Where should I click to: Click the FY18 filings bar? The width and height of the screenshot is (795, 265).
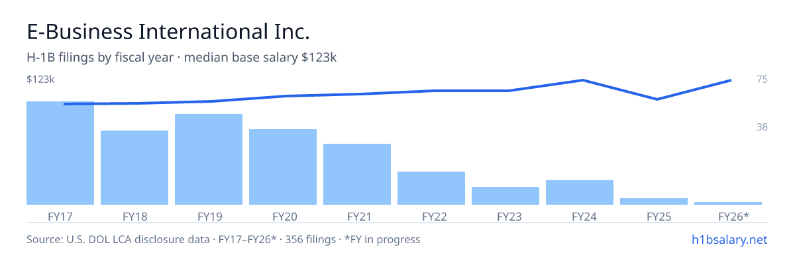pyautogui.click(x=134, y=168)
